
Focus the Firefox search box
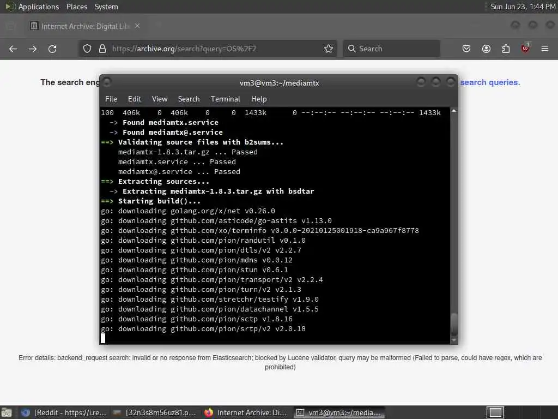coord(391,49)
